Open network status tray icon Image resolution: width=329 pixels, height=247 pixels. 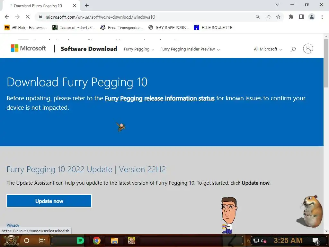(256, 241)
